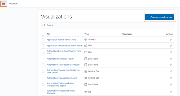This screenshot has height=96, width=180.
Task: Click the pencil icon for Automation Summary Report
Action: pos(171,59)
